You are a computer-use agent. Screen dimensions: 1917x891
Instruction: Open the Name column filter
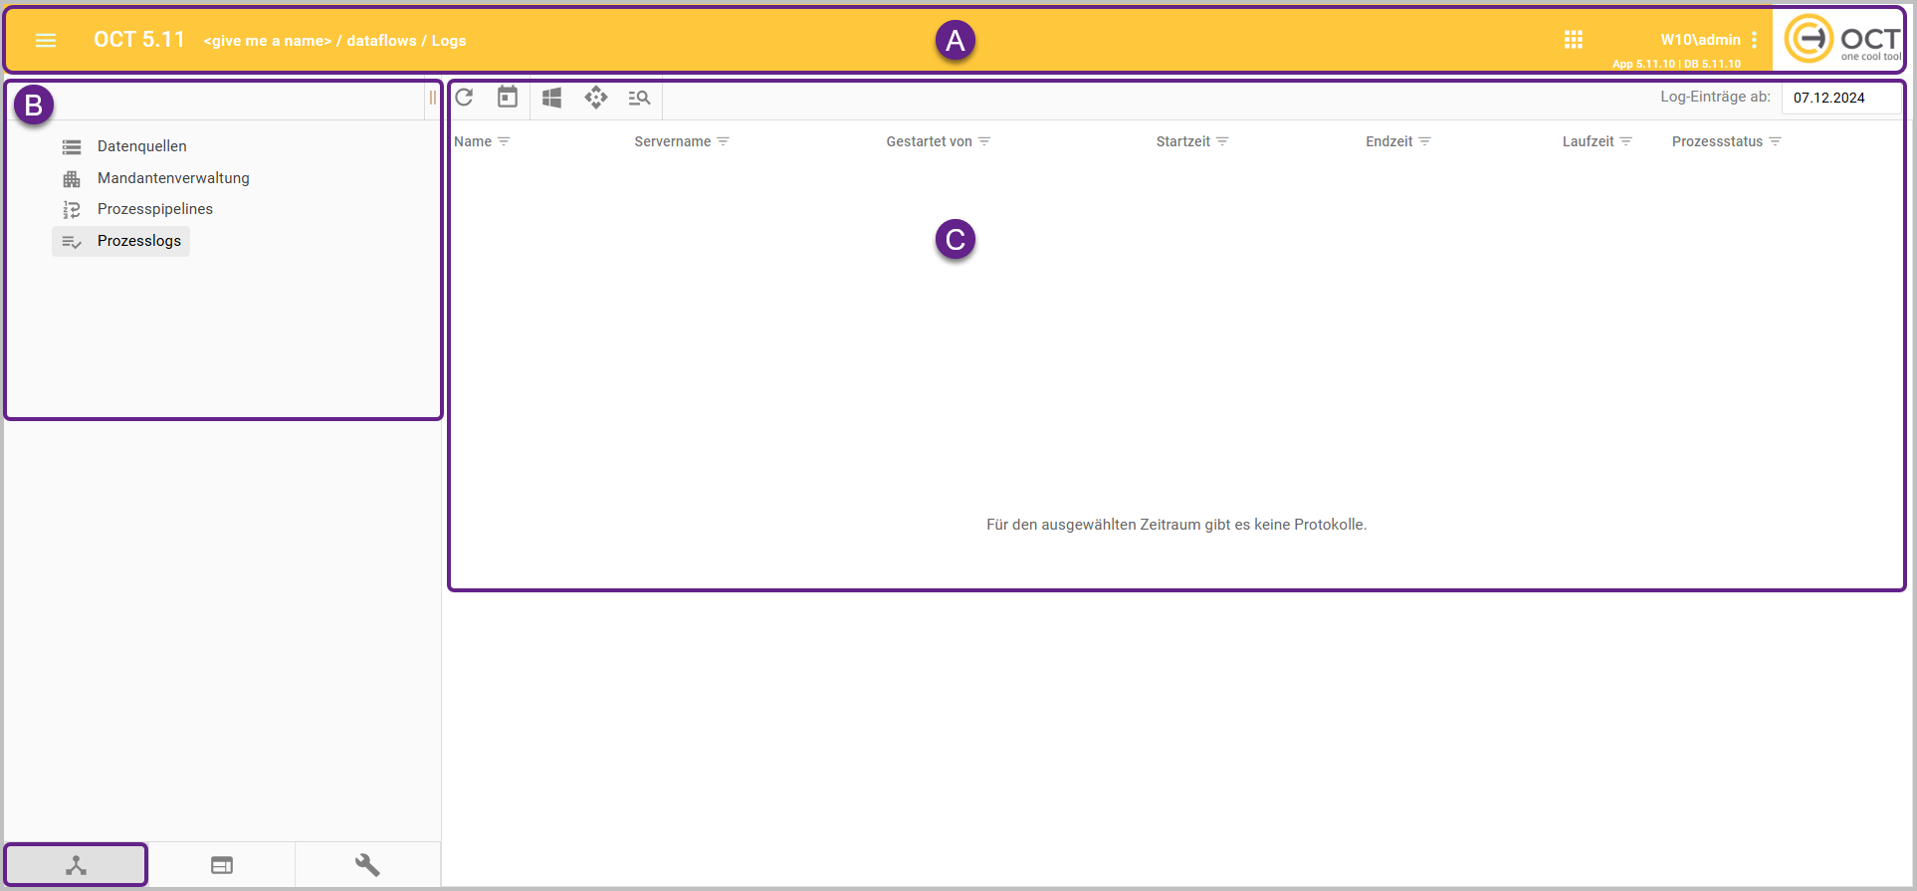pyautogui.click(x=504, y=141)
